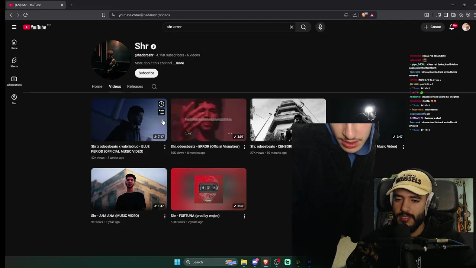Select the Videos channel tab
Image resolution: width=476 pixels, height=268 pixels.
pyautogui.click(x=115, y=86)
